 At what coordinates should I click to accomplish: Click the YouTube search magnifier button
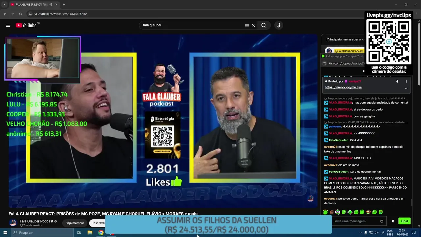click(264, 25)
